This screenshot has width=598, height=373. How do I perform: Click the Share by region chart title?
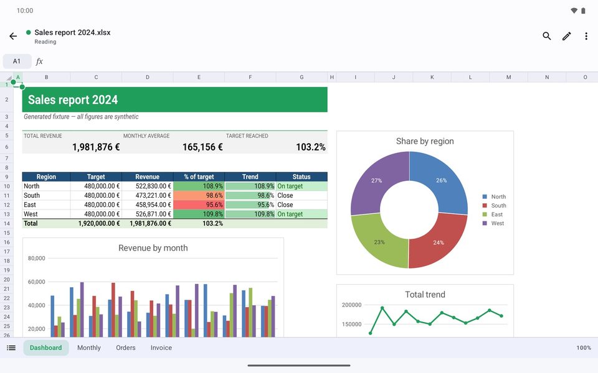[425, 141]
